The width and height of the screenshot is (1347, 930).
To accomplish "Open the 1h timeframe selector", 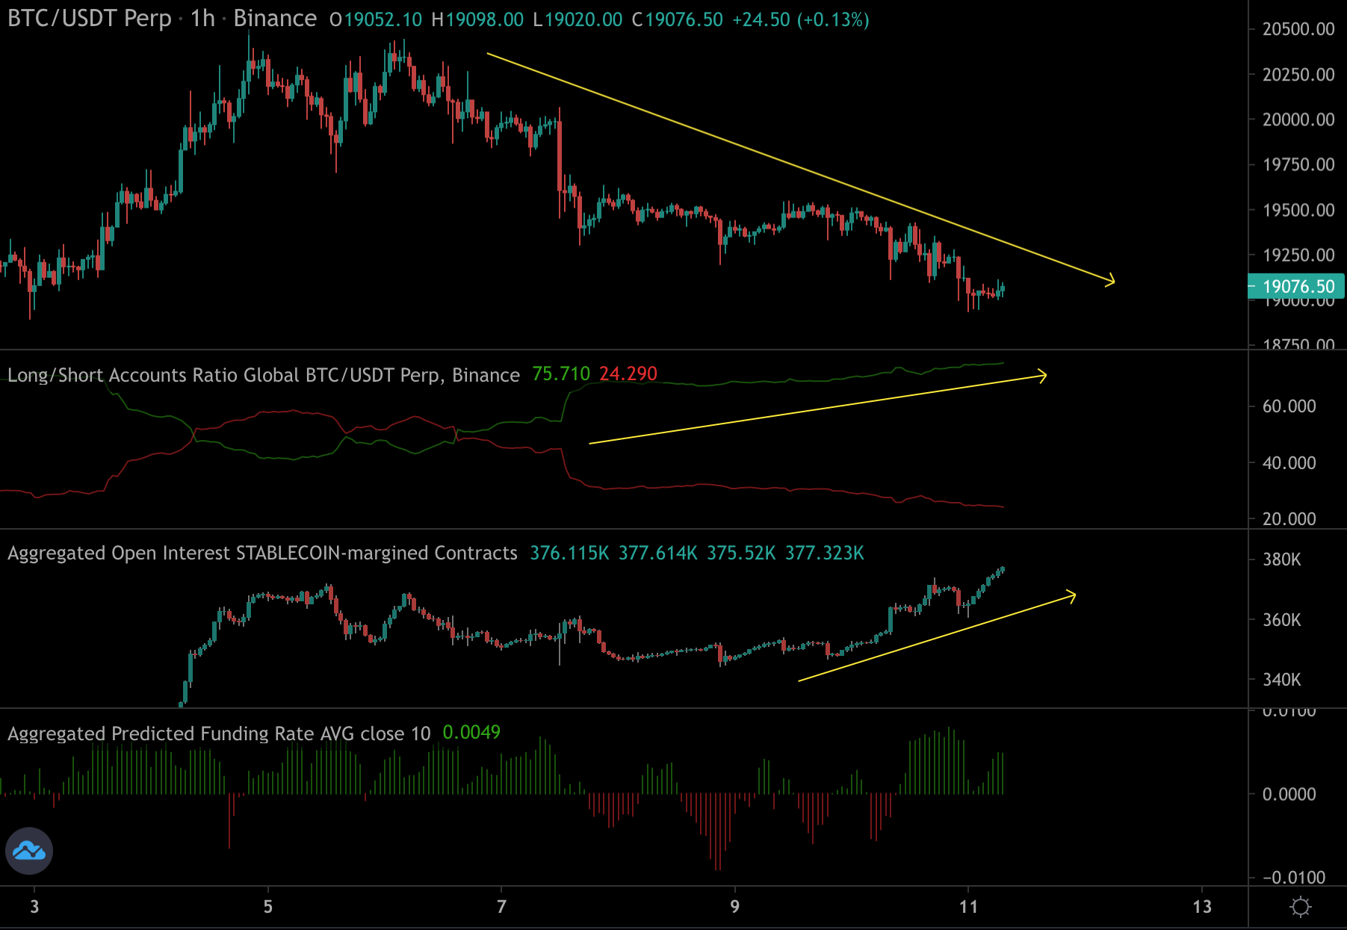I will pos(202,19).
